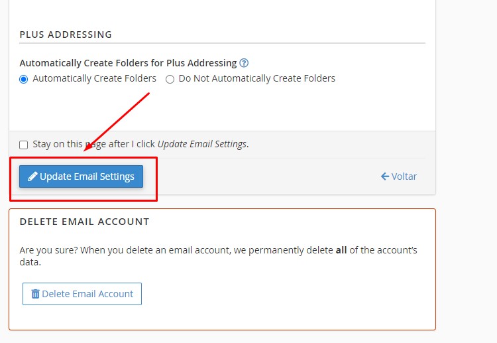
Task: Follow the Voltar link
Action: (404, 176)
